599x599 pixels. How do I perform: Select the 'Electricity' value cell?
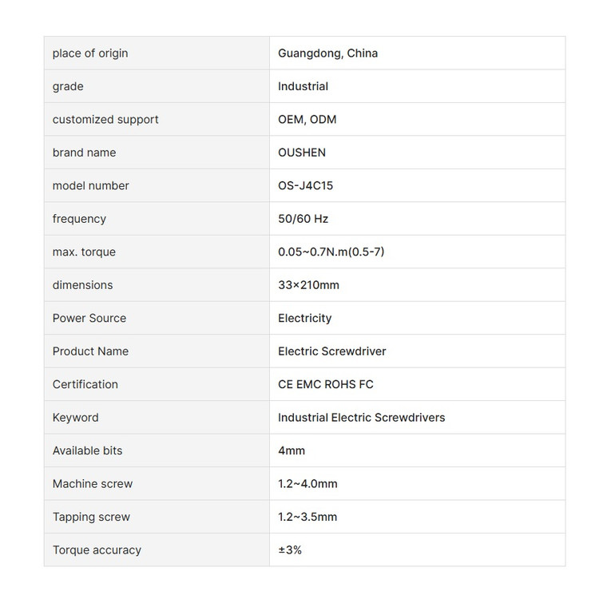click(304, 318)
